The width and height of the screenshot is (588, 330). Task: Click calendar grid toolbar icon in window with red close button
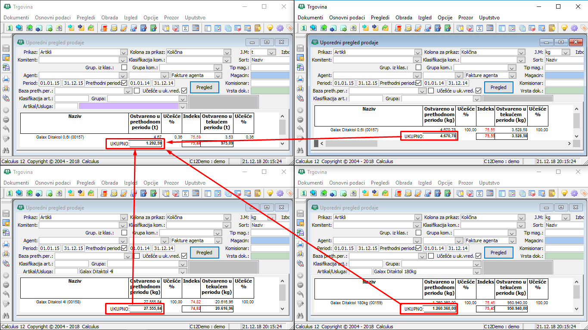pyautogui.click(x=489, y=28)
